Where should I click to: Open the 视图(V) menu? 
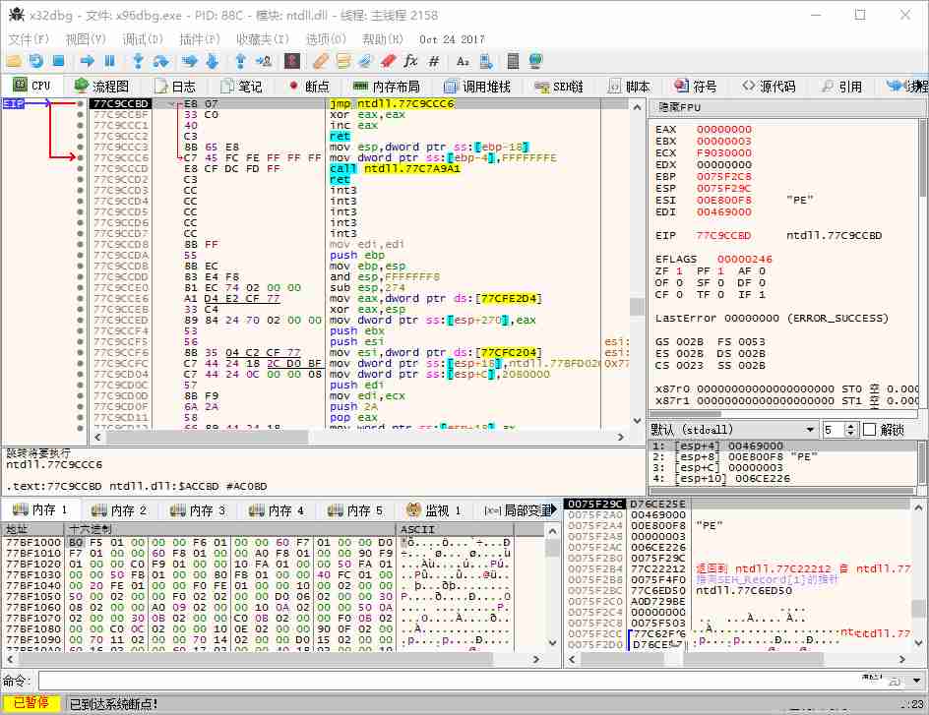(x=86, y=39)
